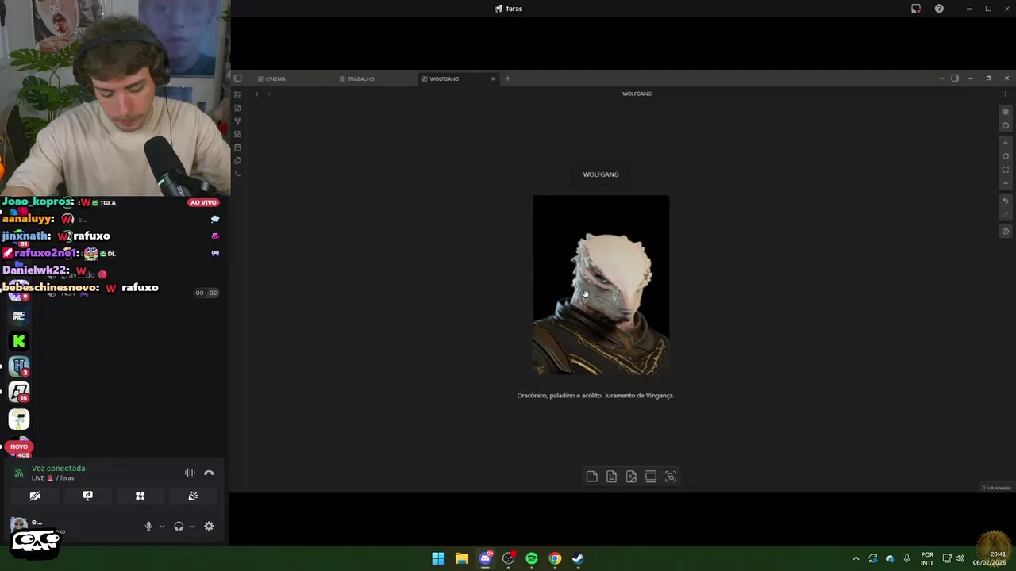Viewport: 1016px width, 571px height.
Task: Open File Explorer from taskbar
Action: click(461, 558)
